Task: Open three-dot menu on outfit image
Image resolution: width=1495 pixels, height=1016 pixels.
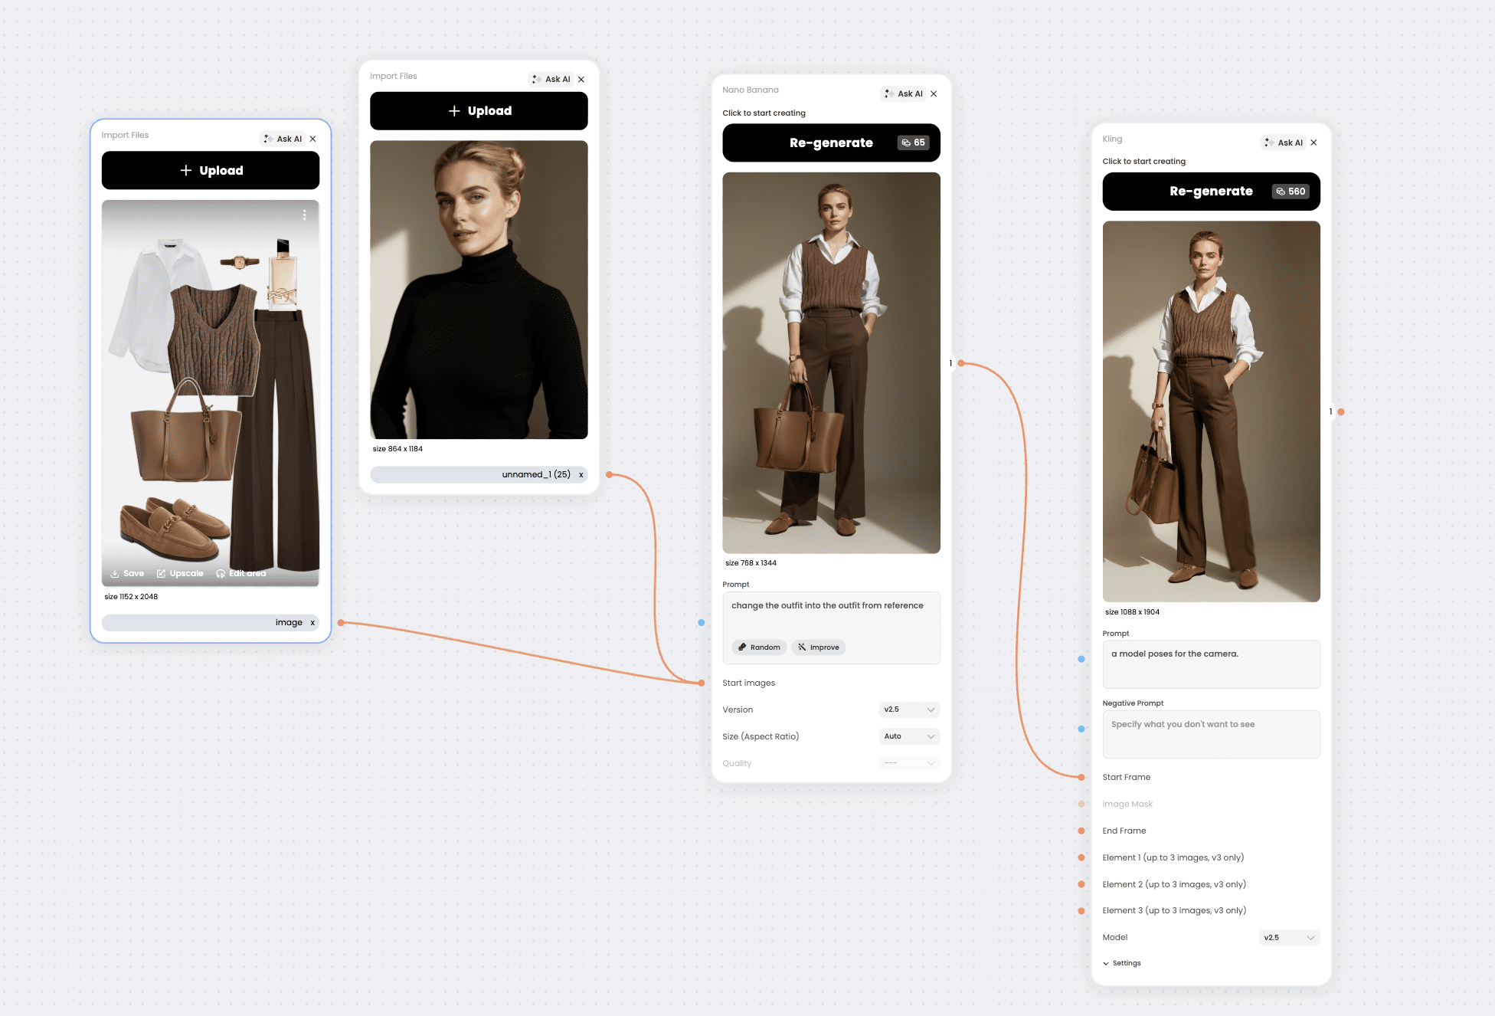Action: 304,215
